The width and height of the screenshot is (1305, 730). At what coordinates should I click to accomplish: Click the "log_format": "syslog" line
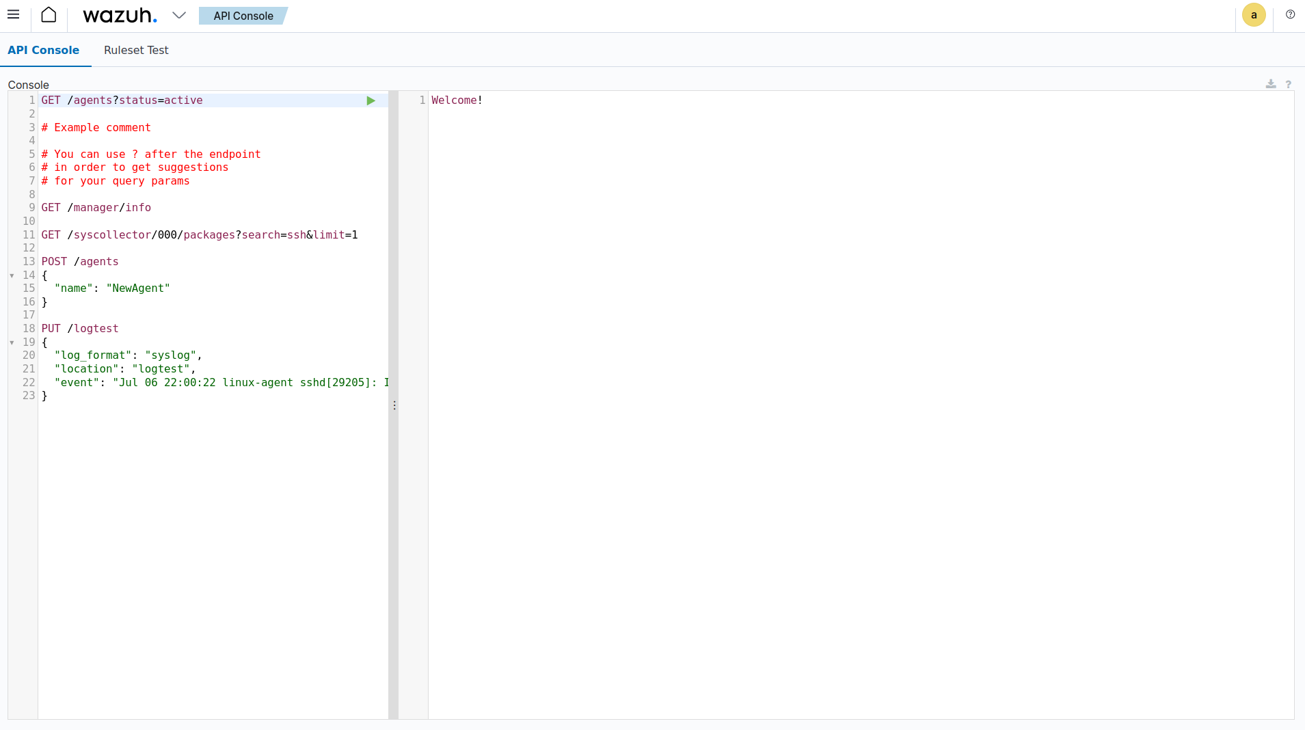[x=129, y=355]
